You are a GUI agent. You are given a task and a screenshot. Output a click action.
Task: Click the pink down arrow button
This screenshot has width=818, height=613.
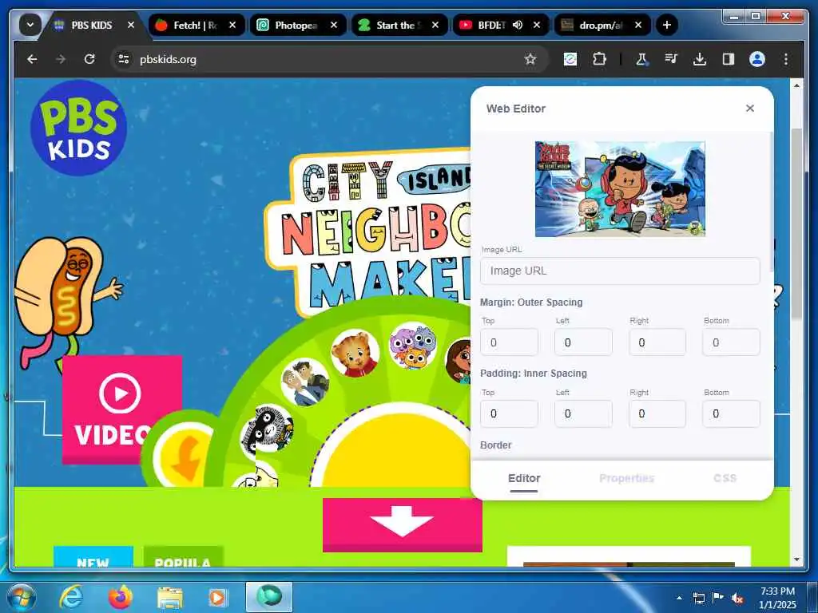point(403,524)
